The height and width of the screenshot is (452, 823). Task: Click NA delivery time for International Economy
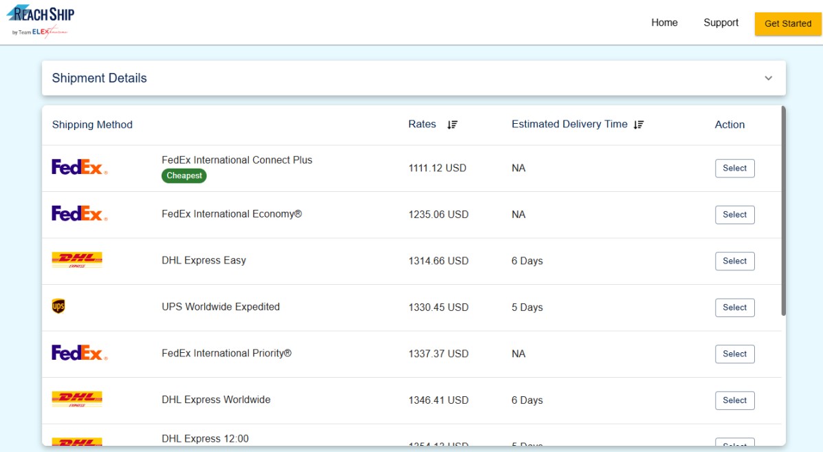point(518,214)
